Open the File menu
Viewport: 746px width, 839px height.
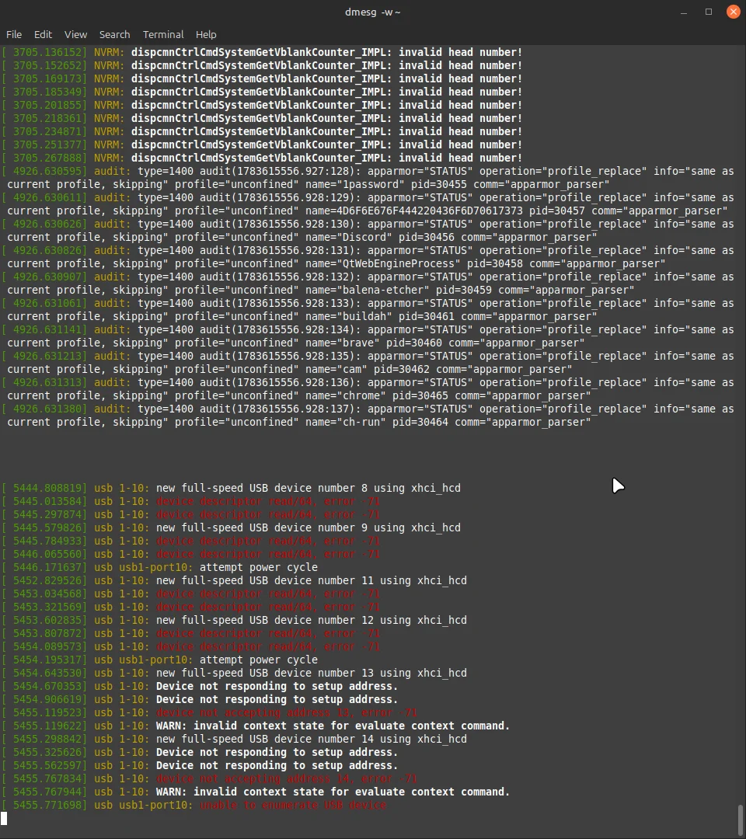coord(14,34)
